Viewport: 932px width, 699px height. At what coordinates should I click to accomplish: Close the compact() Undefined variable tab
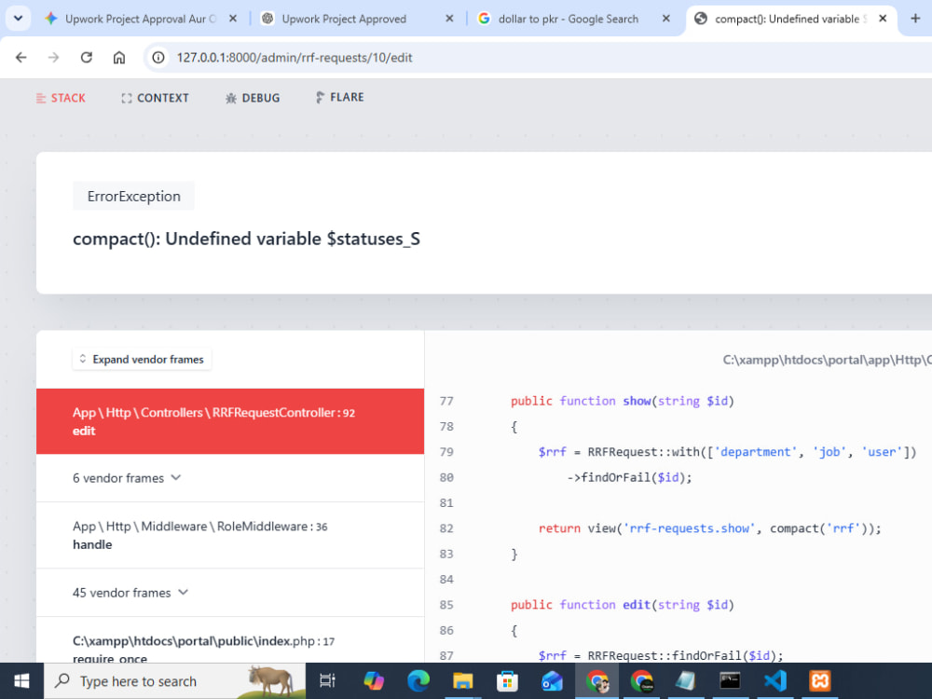(x=883, y=19)
